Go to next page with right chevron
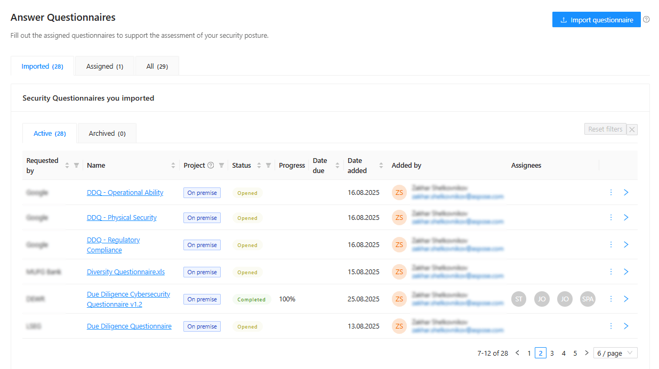This screenshot has height=369, width=659. (586, 353)
